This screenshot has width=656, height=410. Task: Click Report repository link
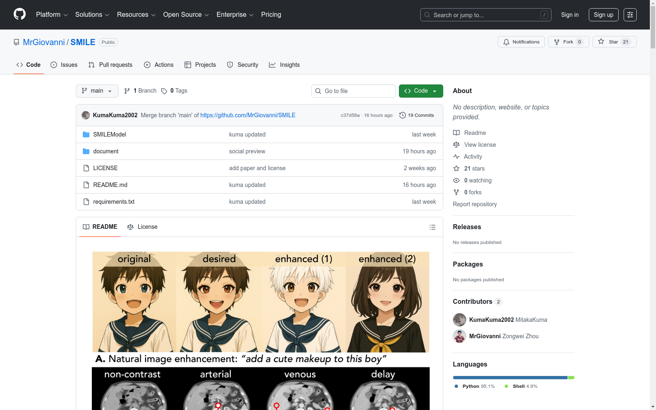(475, 204)
